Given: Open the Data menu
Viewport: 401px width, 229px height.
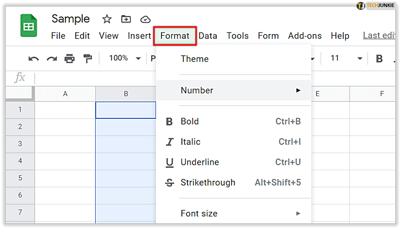Looking at the screenshot, I should [208, 36].
